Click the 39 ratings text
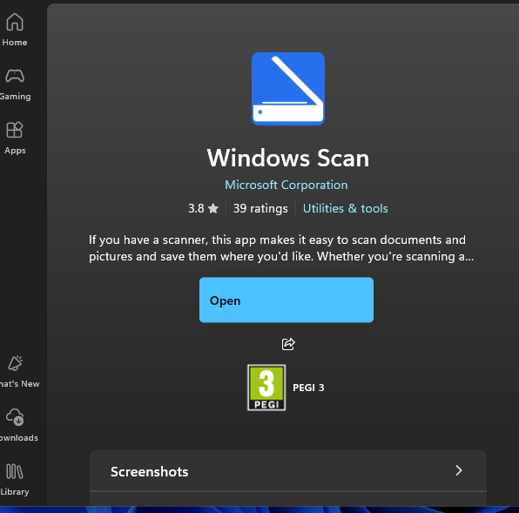The image size is (519, 513). click(260, 208)
